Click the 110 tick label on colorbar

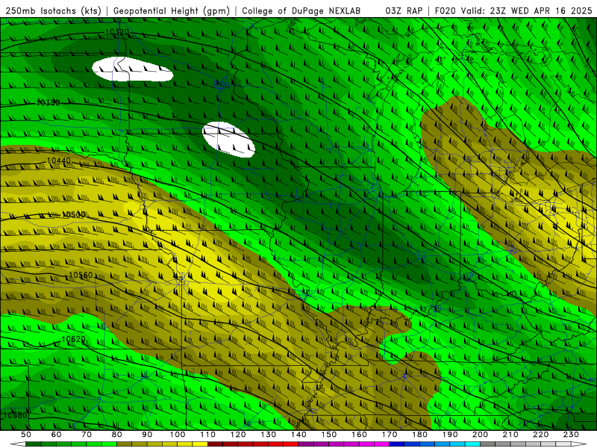[208, 435]
